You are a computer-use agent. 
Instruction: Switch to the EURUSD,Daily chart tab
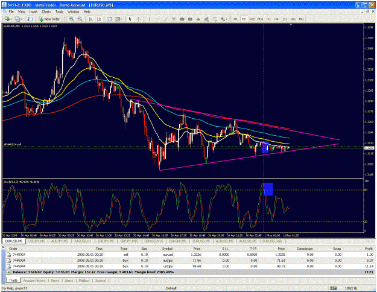coord(273,241)
